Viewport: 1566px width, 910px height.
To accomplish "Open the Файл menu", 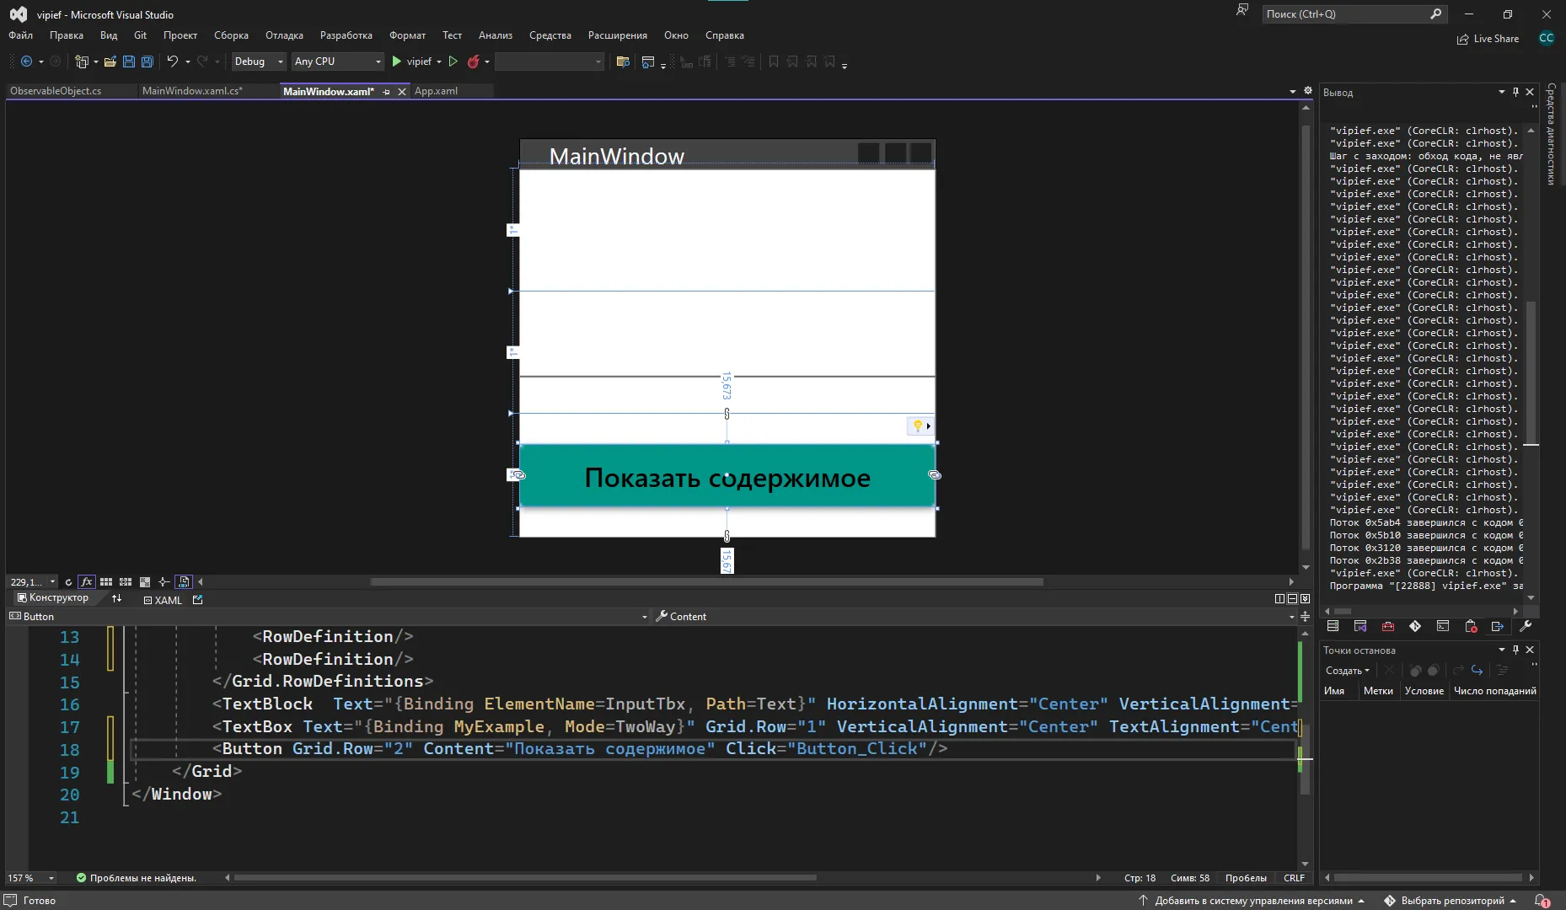I will (21, 35).
